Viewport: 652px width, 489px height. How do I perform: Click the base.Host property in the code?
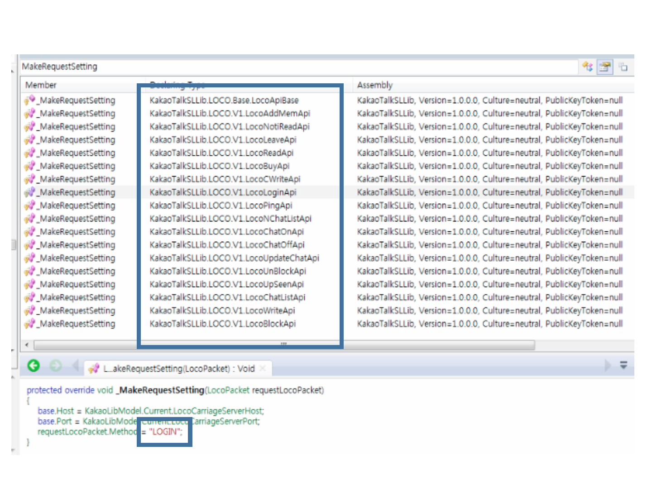coord(56,411)
